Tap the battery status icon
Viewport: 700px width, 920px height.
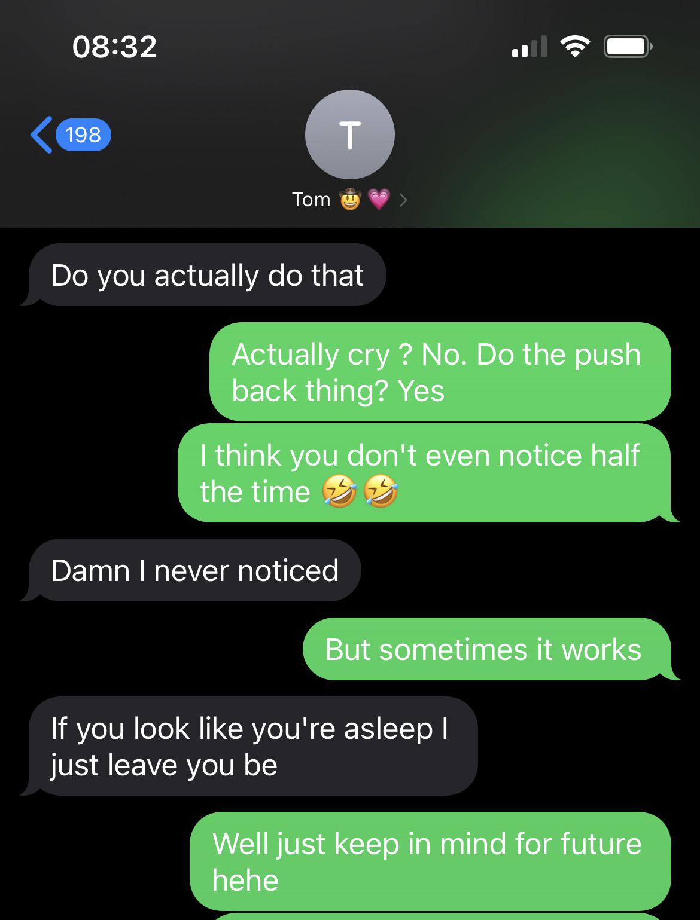(x=628, y=46)
